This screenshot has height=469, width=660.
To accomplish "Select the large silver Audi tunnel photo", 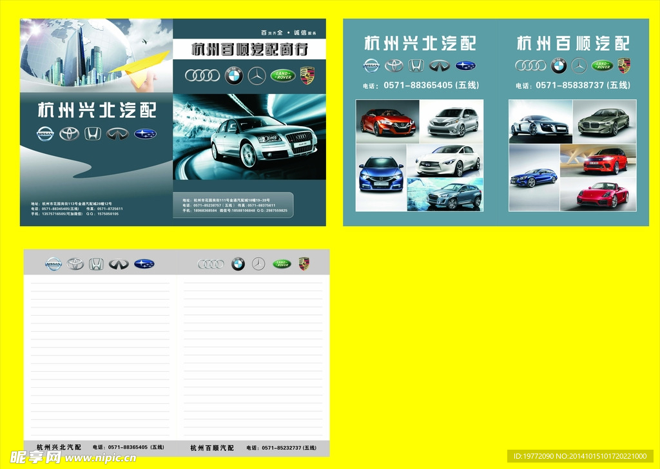I will click(249, 137).
